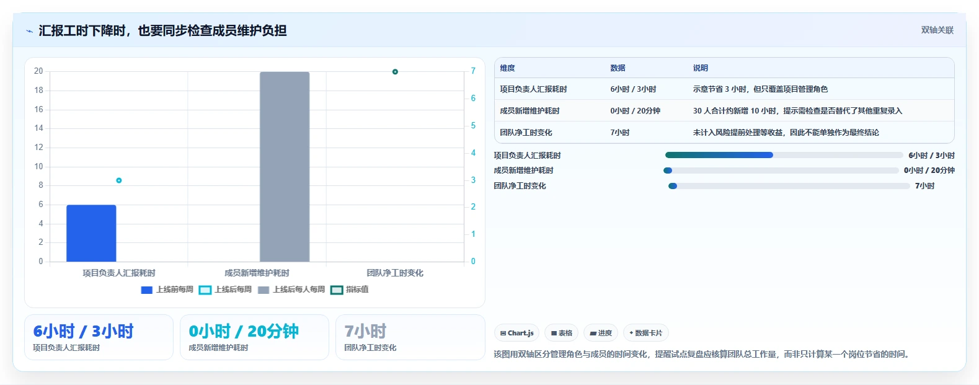Click the 团队净工时变化 progress bar

pos(789,186)
